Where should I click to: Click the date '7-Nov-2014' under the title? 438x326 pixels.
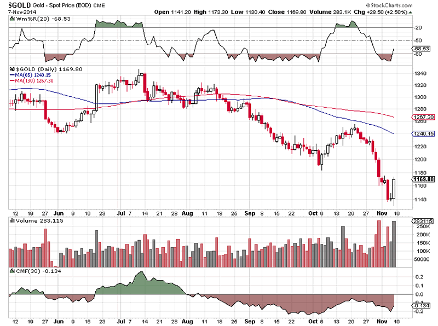[x=22, y=12]
